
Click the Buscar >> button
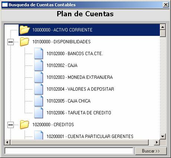[x=151, y=151]
